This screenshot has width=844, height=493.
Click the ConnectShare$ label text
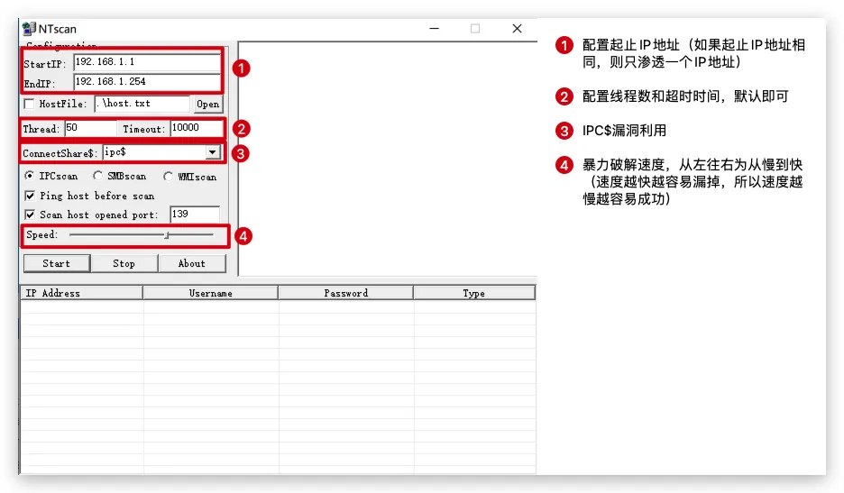[60, 153]
